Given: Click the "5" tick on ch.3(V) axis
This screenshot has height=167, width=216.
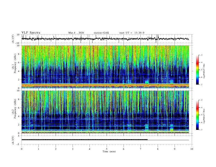Looking at the screenshot, I should click(x=19, y=136).
